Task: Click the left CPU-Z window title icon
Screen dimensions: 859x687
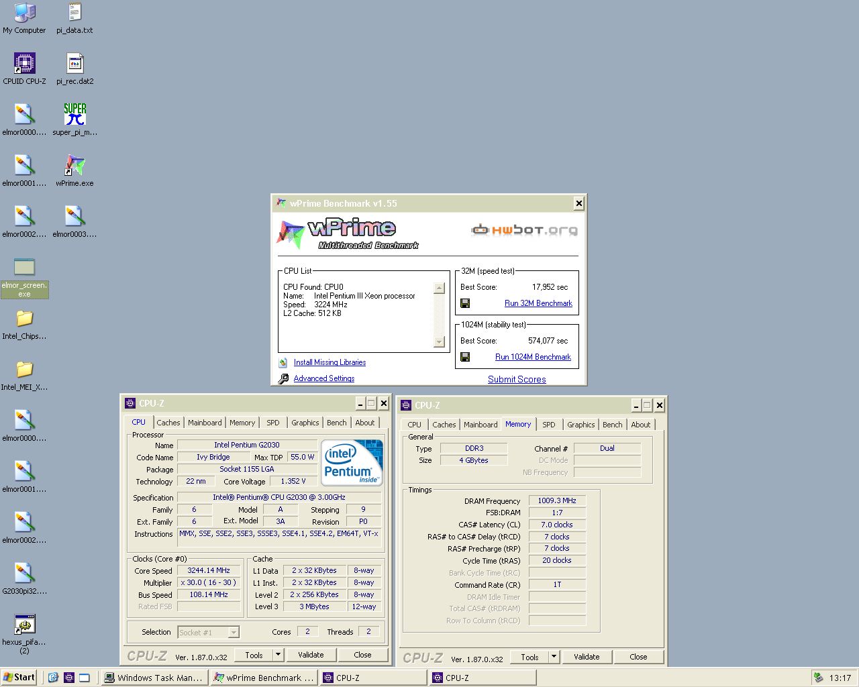Action: [x=130, y=403]
